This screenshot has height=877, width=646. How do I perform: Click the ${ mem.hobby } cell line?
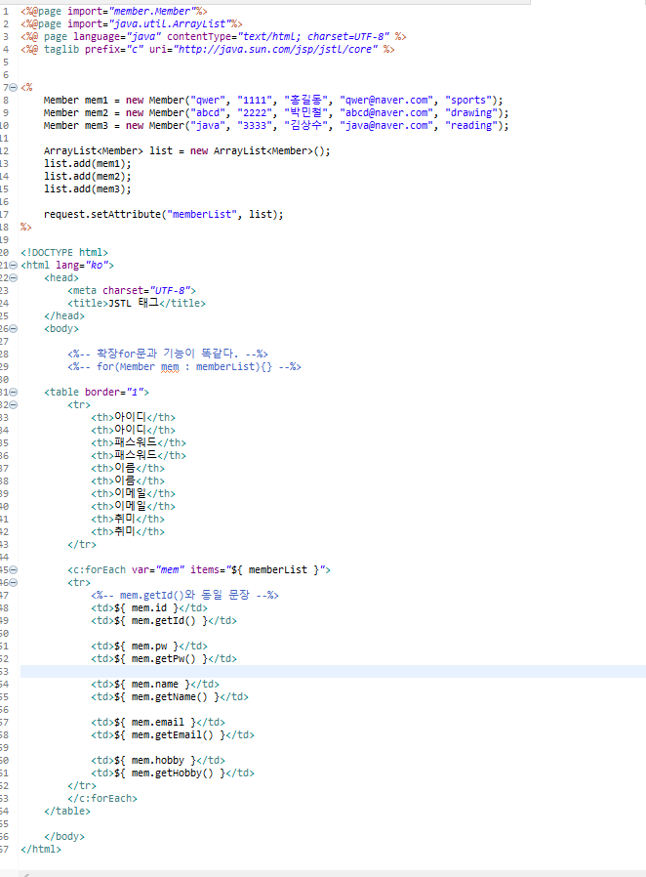(158, 760)
